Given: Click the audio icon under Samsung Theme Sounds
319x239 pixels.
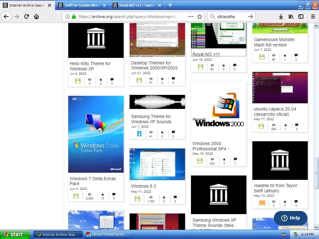Looking at the screenshot, I should (139, 134).
